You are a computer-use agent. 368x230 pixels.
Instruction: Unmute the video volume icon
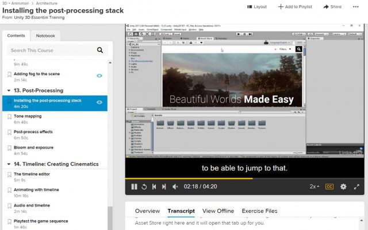[175, 186]
